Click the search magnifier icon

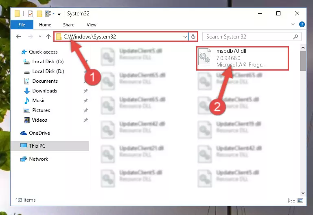(295, 37)
